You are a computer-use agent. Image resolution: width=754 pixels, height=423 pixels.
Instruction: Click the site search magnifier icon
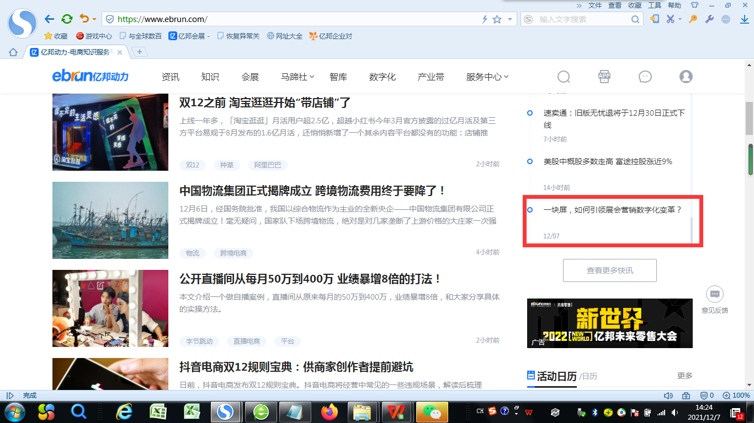coord(564,77)
